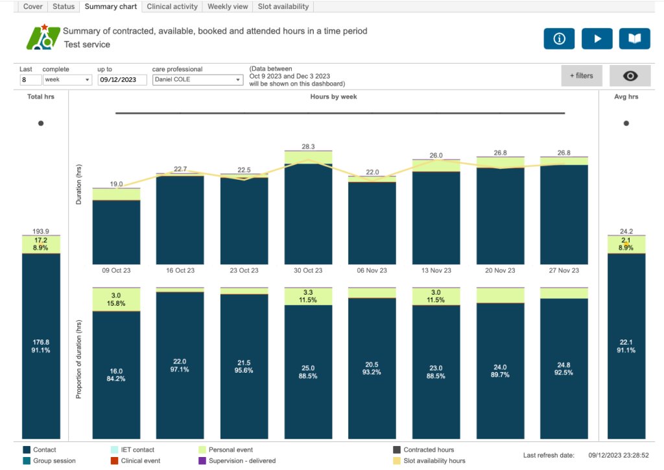Toggle the eye visibility button
Image resolution: width=664 pixels, height=470 pixels.
point(630,76)
